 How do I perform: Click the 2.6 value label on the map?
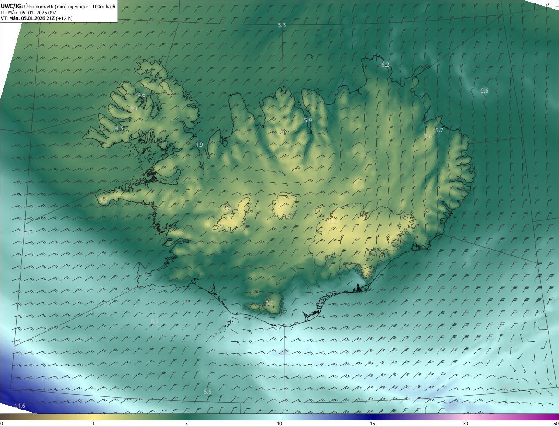tap(428, 137)
